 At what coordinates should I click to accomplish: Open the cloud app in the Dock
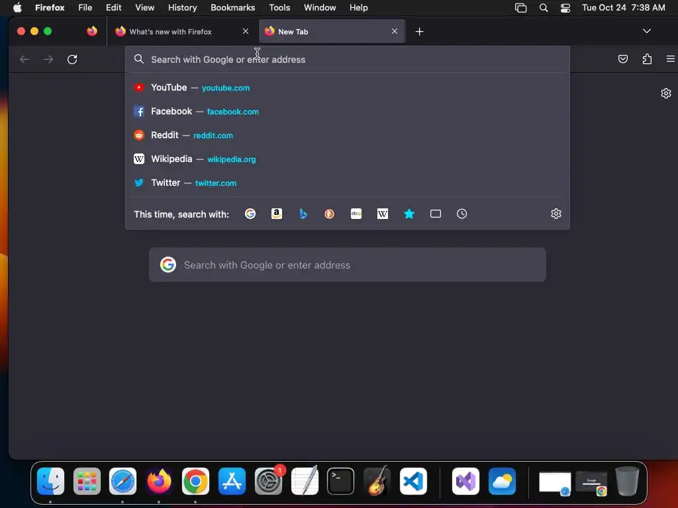(x=502, y=481)
